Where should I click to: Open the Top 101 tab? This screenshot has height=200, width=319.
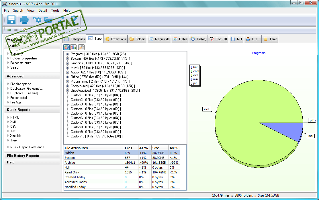click(x=218, y=39)
